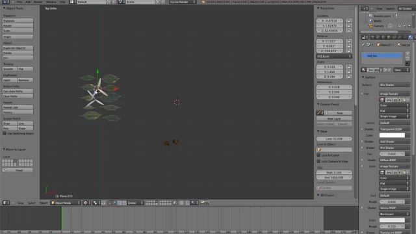Click the Calculate Paths button
Image resolution: width=416 pixels, height=234 pixels.
click(x=18, y=91)
